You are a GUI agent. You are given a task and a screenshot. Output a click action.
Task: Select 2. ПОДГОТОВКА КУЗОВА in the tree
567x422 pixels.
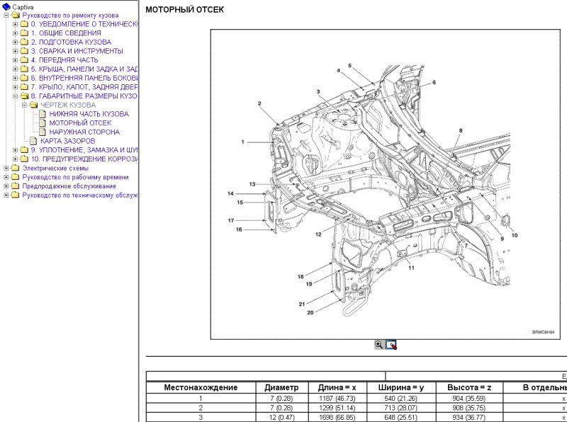point(70,42)
